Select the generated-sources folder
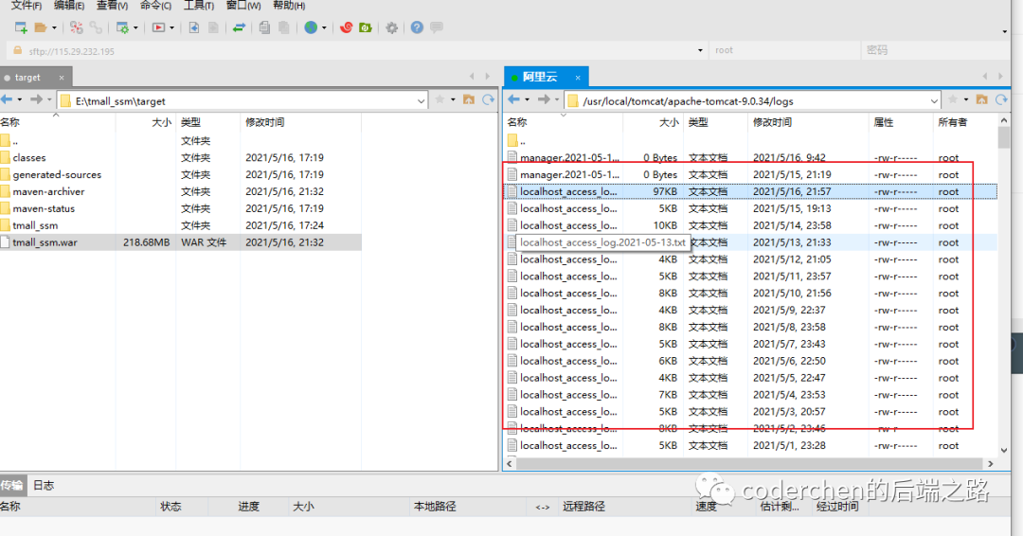The image size is (1023, 536). 181,175
